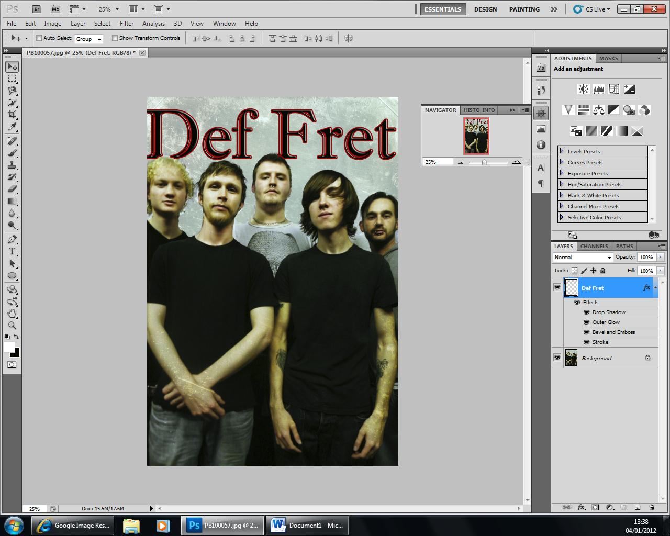Toggle Quick Mask mode
Viewport: 670px width, 536px height.
[12, 364]
